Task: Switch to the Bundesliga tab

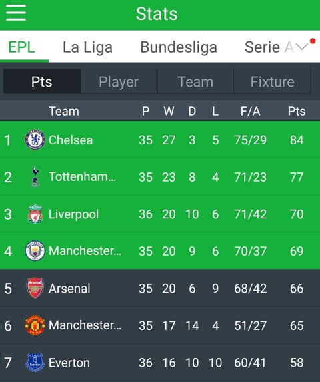Action: (179, 47)
